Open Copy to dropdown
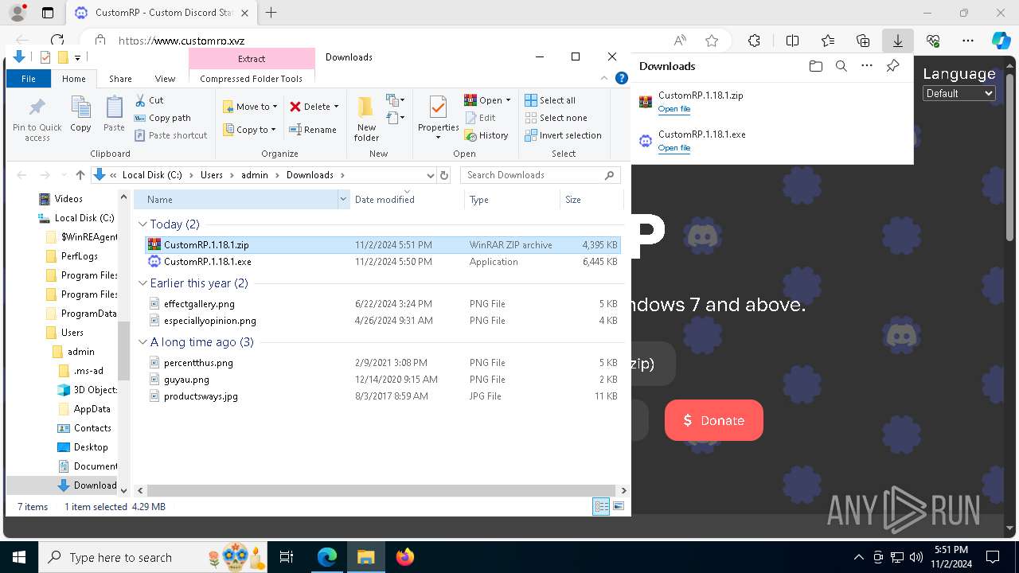The image size is (1019, 573). [x=249, y=130]
